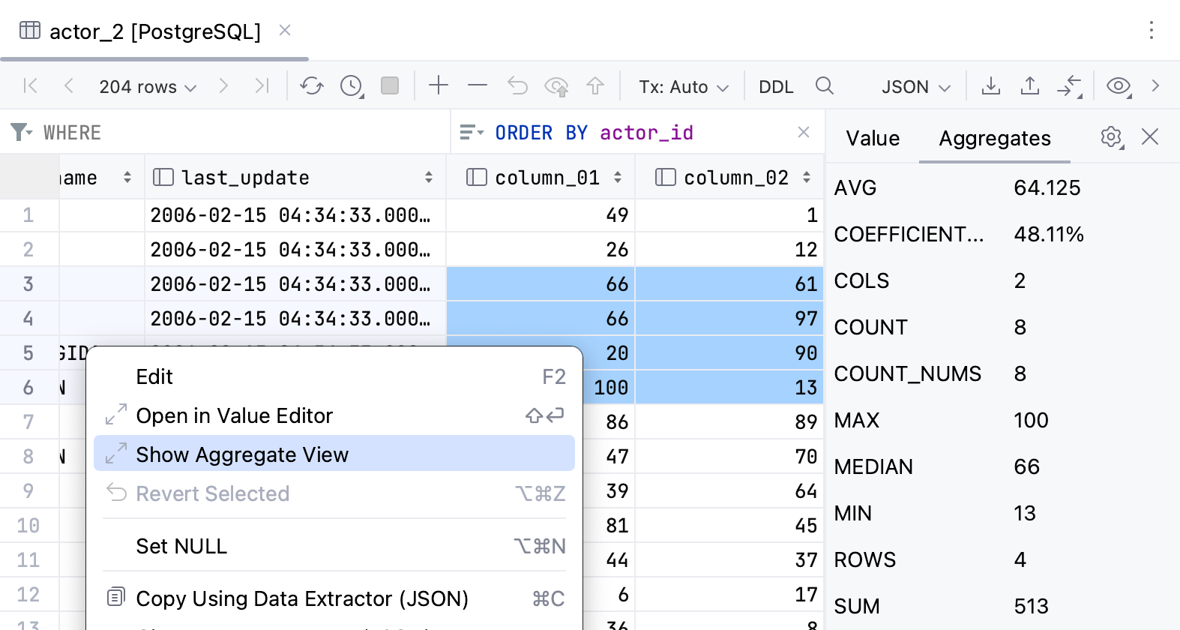Toggle sort order on column_01 header
1180x630 pixels.
[x=618, y=178]
